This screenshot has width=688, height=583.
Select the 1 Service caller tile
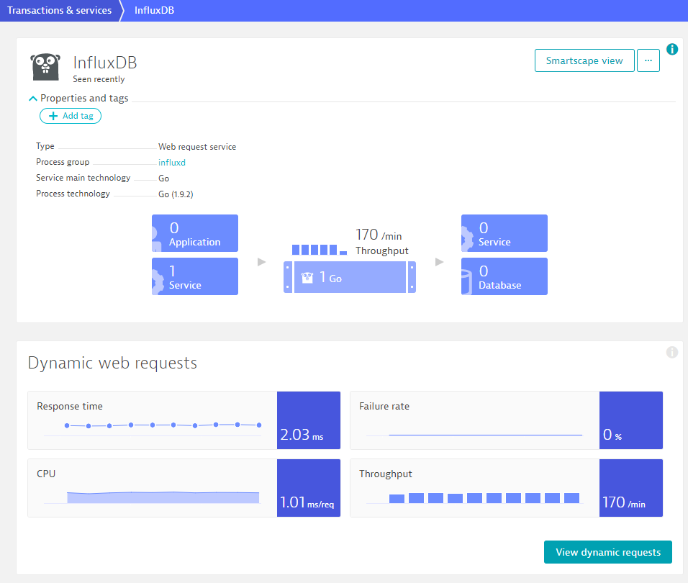pos(195,276)
